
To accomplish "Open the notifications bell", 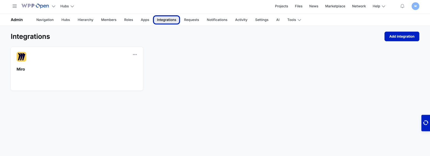I will click(402, 6).
